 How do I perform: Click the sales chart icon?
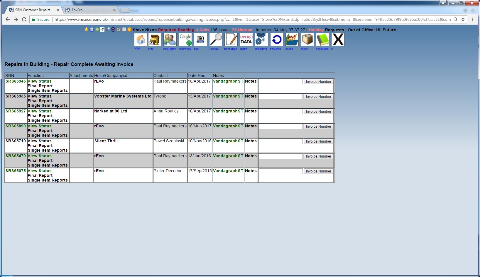[292, 40]
